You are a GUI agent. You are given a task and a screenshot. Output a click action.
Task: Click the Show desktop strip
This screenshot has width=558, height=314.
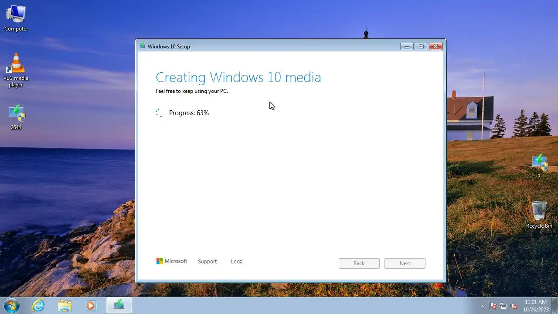coord(555,305)
